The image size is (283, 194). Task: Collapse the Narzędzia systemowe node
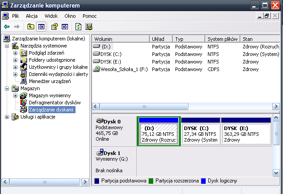coord(7,46)
